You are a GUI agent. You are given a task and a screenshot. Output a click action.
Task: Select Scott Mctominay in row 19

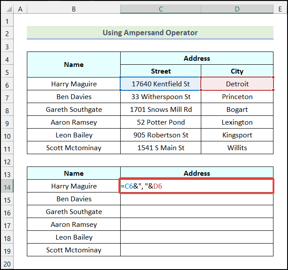point(74,250)
